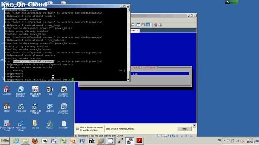Open the Word icon in the taskbar

82,141
